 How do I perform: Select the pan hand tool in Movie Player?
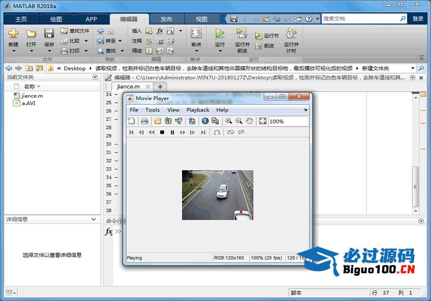(249, 121)
